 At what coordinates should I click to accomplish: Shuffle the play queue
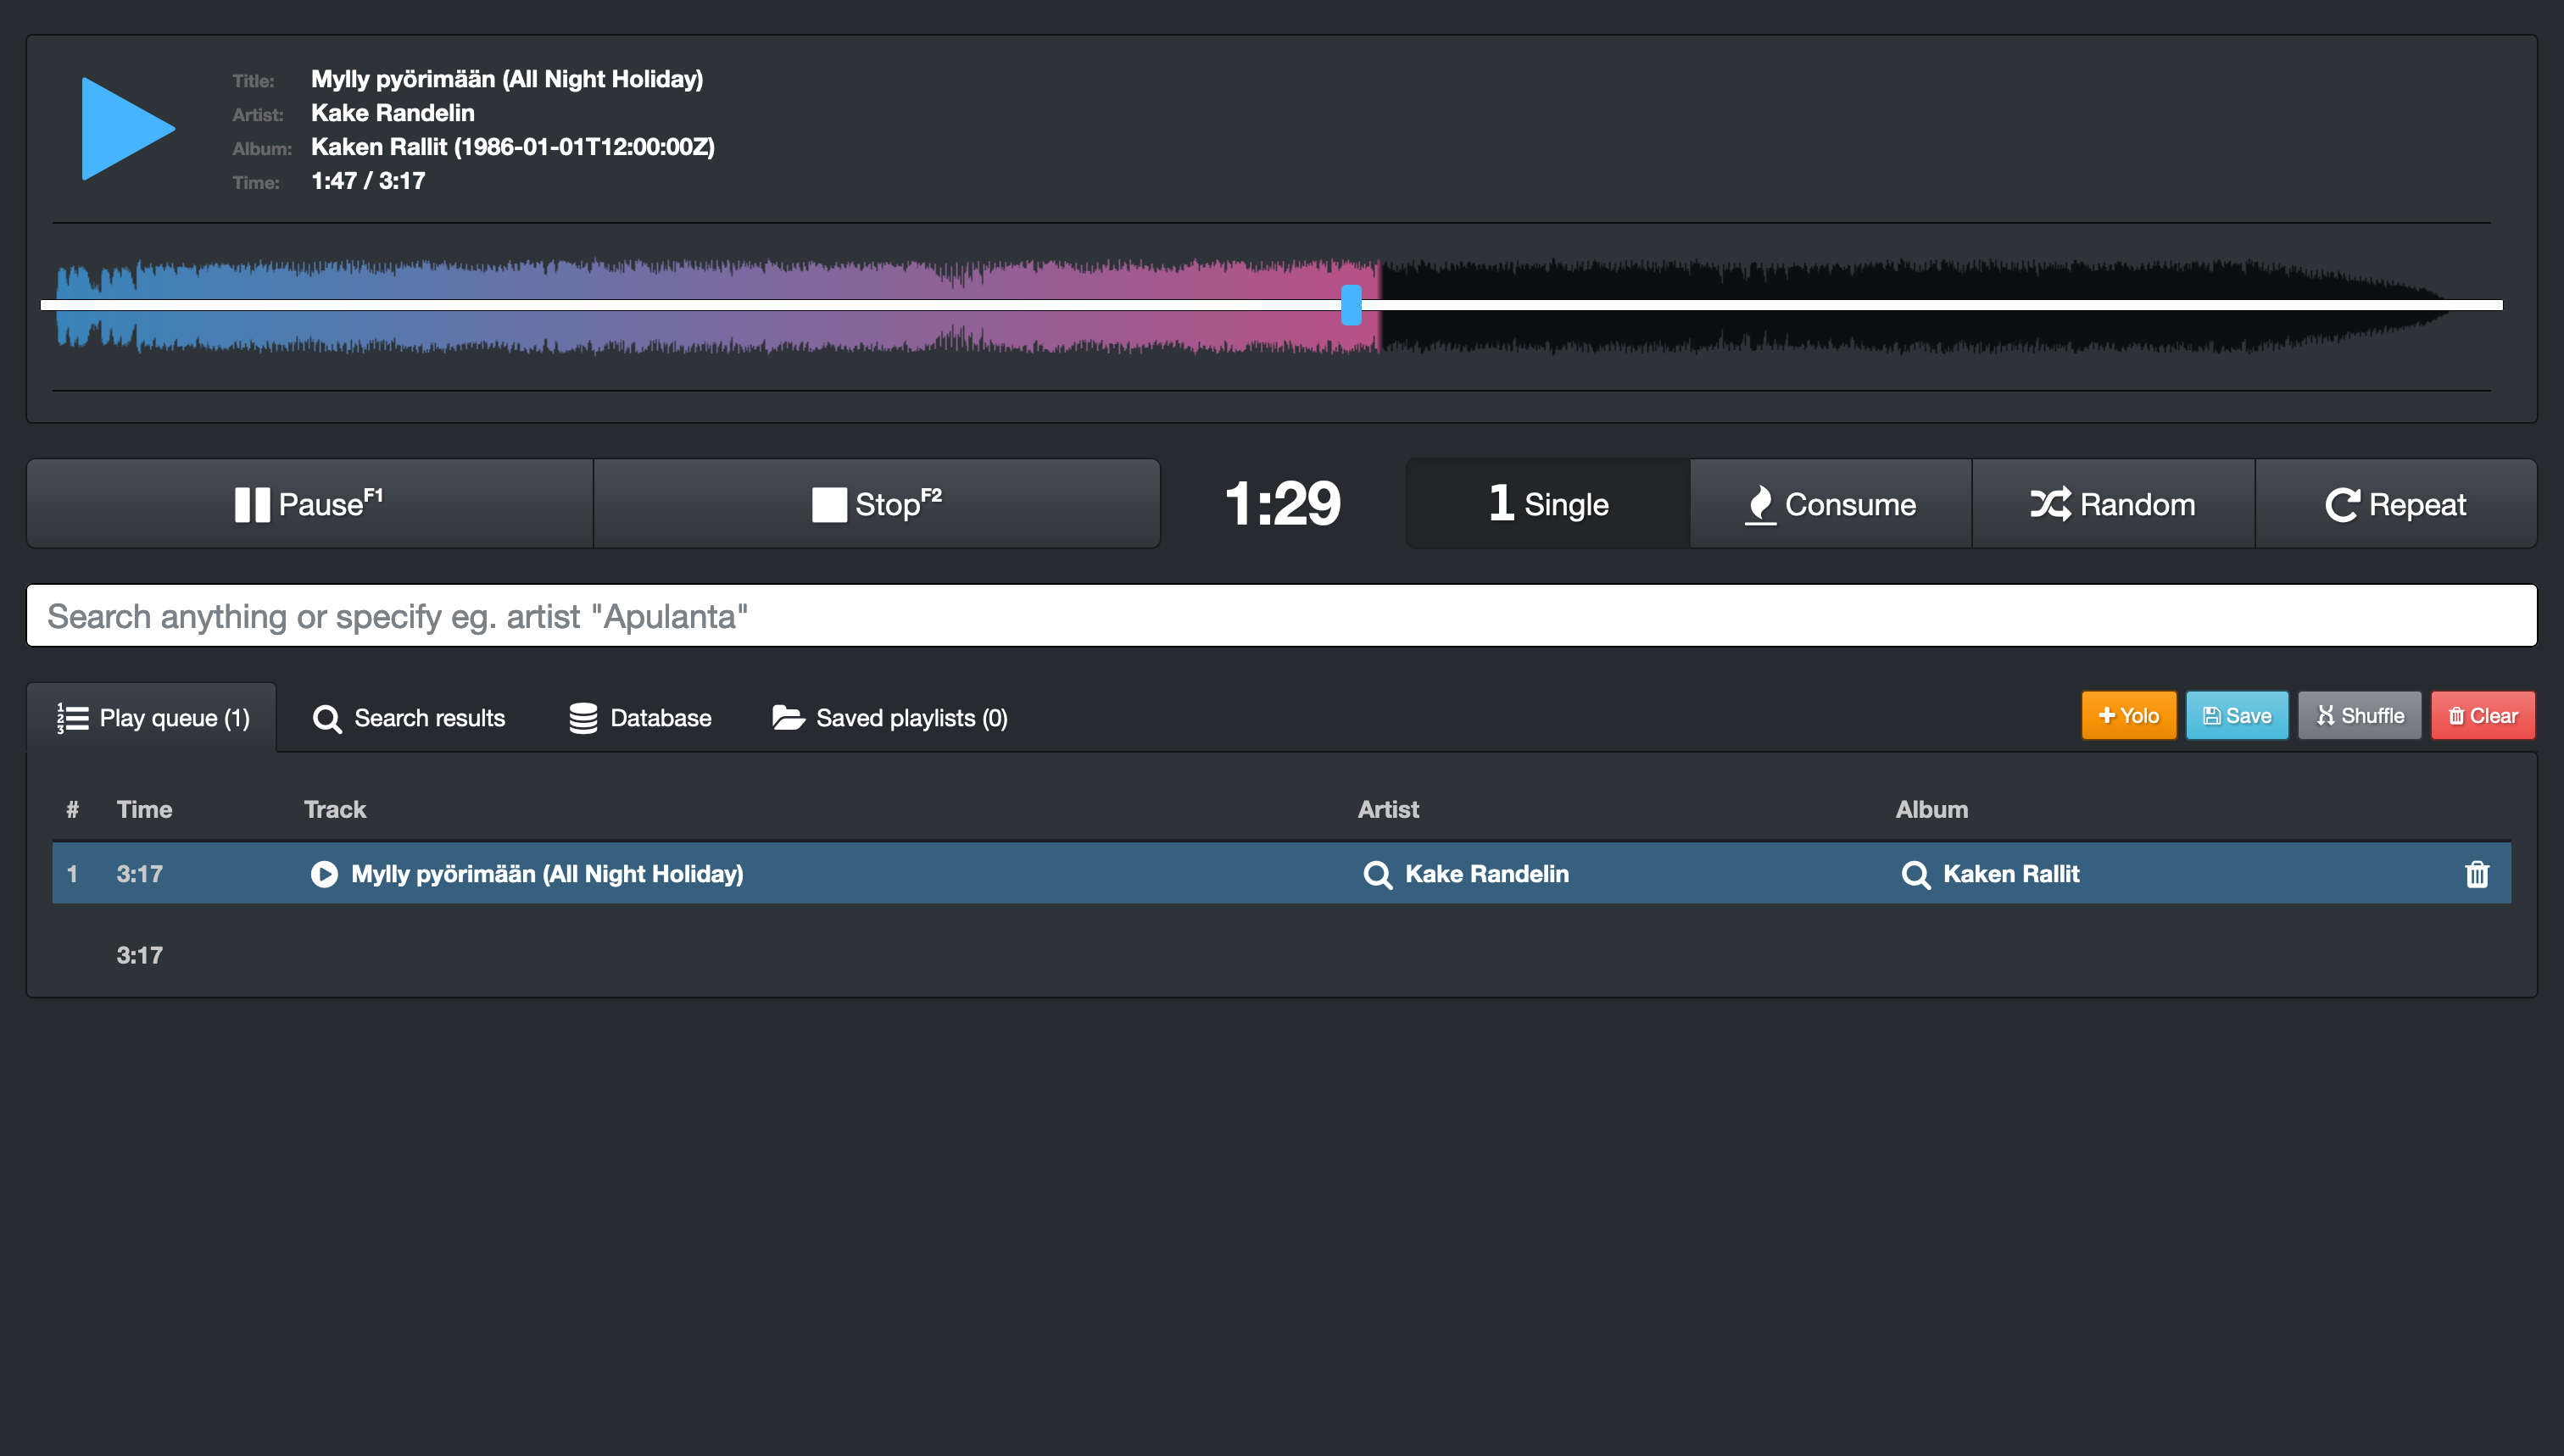(2359, 716)
